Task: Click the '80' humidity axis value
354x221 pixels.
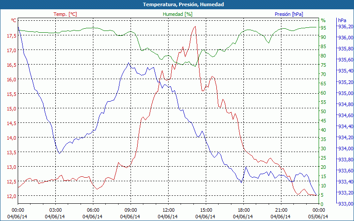Action: (323, 56)
